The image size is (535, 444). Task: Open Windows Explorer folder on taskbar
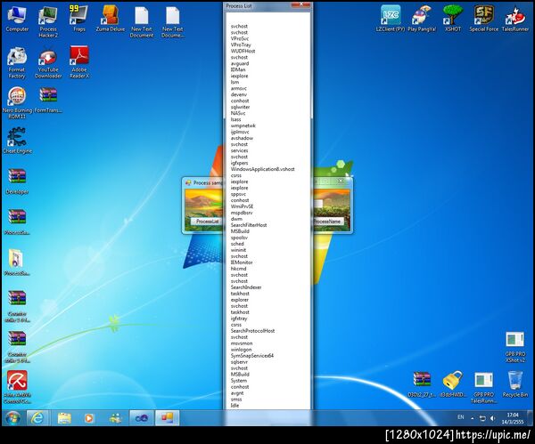tap(64, 418)
